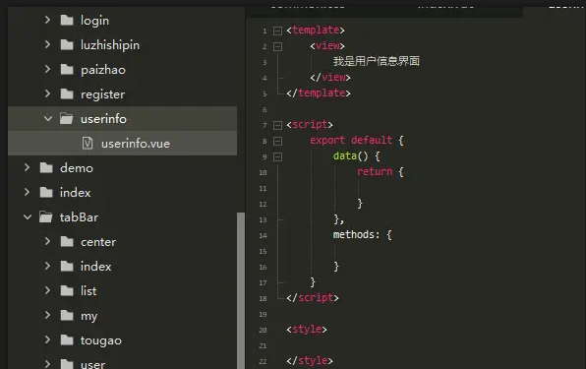The image size is (586, 369).
Task: Click the Chinese text on line 3
Action: (377, 61)
